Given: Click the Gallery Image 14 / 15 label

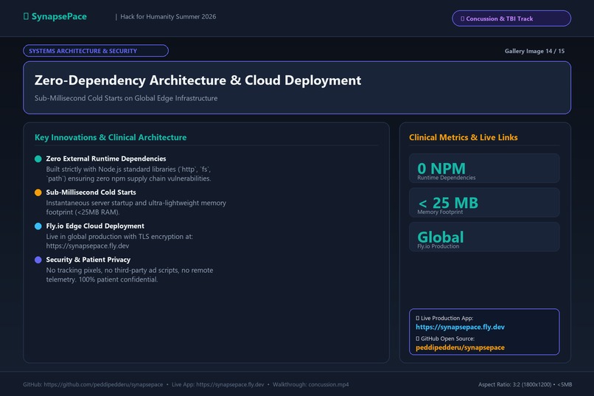Looking at the screenshot, I should [x=534, y=51].
